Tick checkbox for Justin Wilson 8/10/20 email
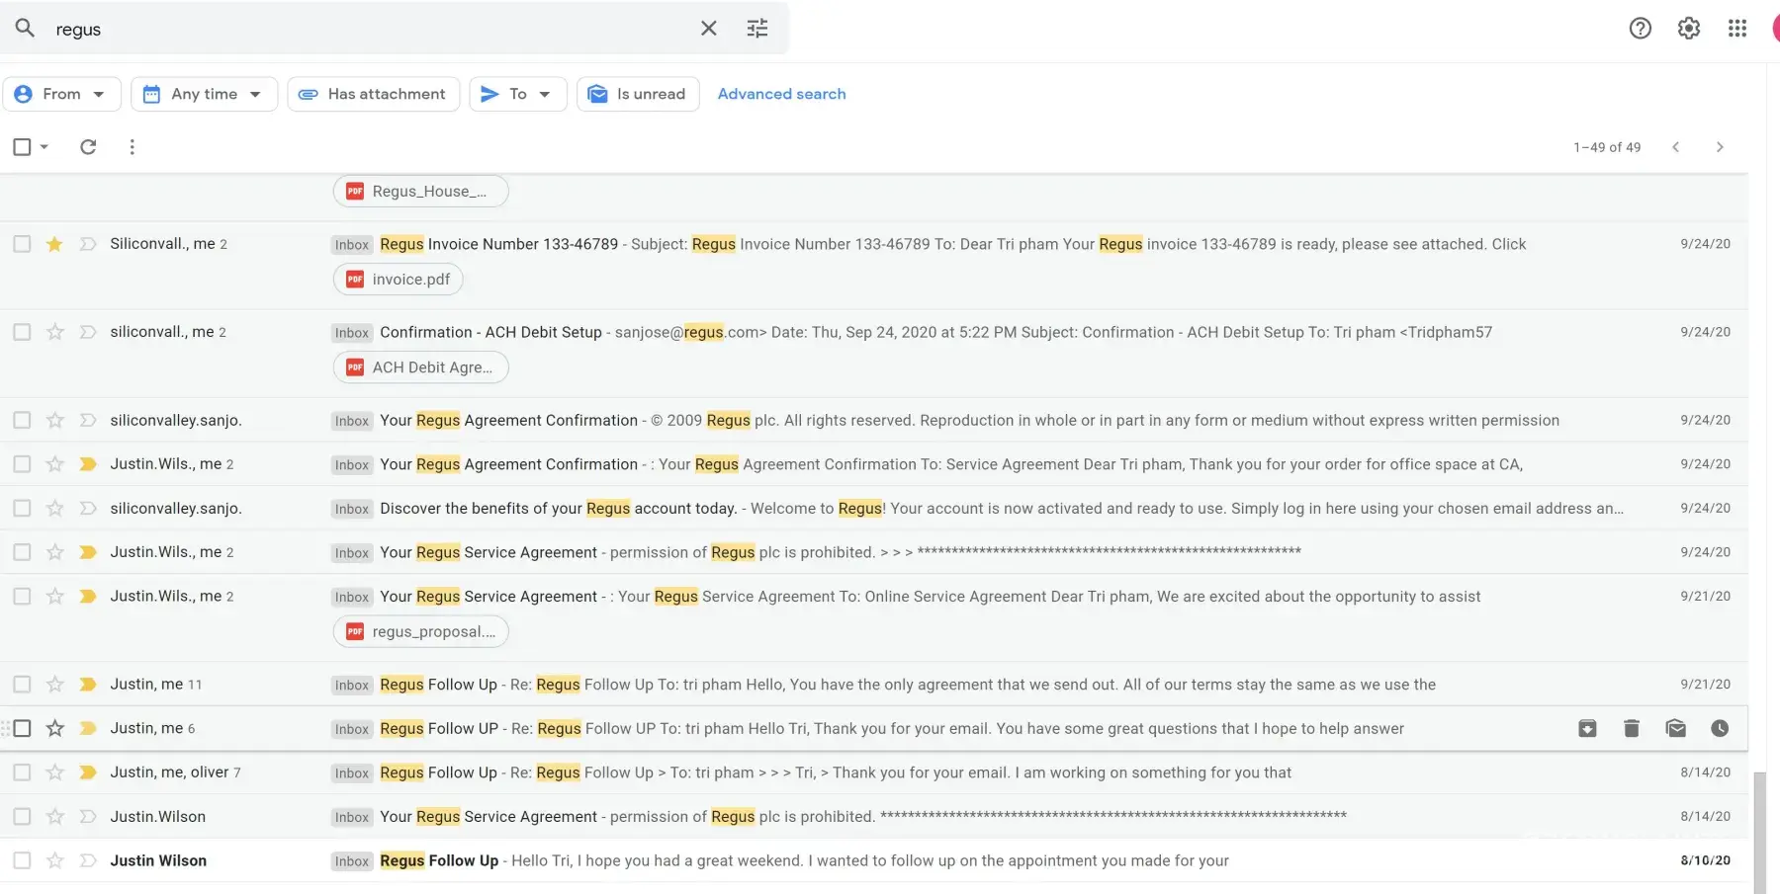 tap(22, 860)
